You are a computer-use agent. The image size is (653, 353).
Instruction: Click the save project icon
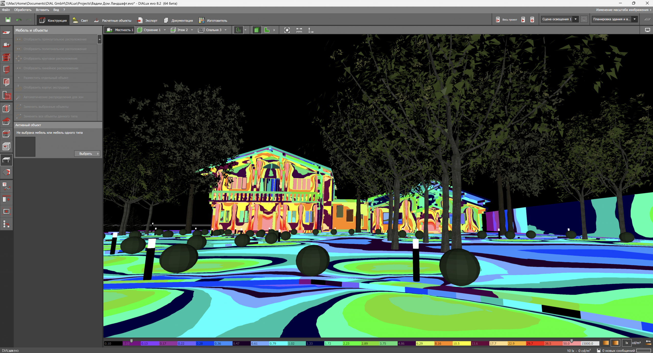click(8, 20)
